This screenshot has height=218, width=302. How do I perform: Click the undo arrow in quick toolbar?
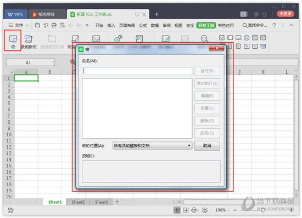(x=70, y=25)
